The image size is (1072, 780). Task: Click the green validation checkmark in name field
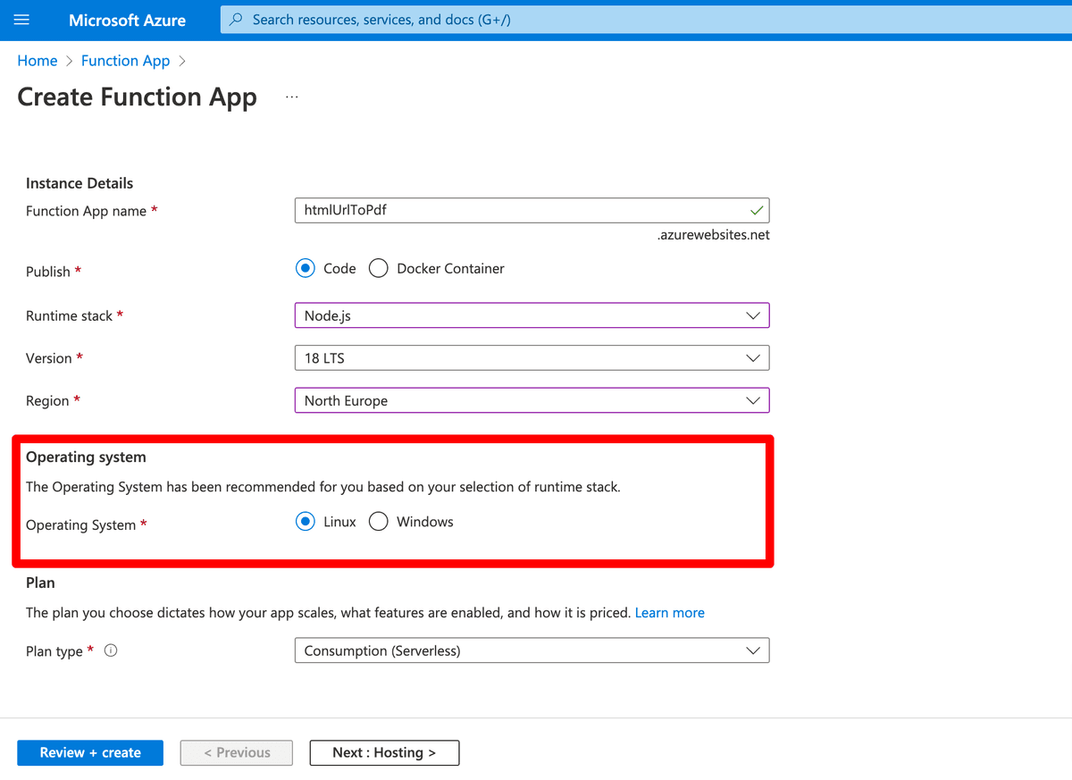[x=755, y=210]
